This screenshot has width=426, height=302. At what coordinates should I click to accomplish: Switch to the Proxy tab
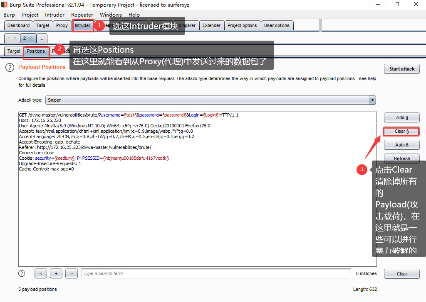(x=62, y=25)
